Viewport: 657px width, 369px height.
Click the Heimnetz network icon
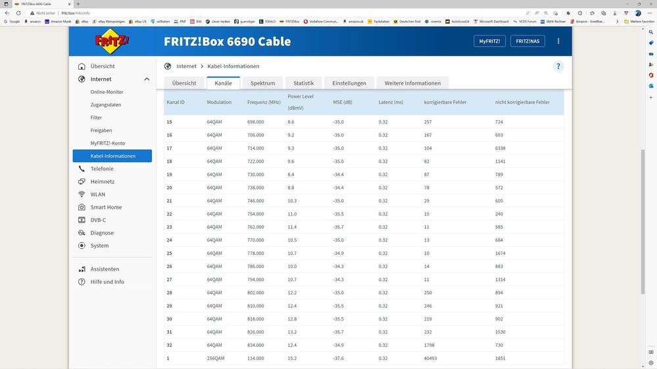82,182
